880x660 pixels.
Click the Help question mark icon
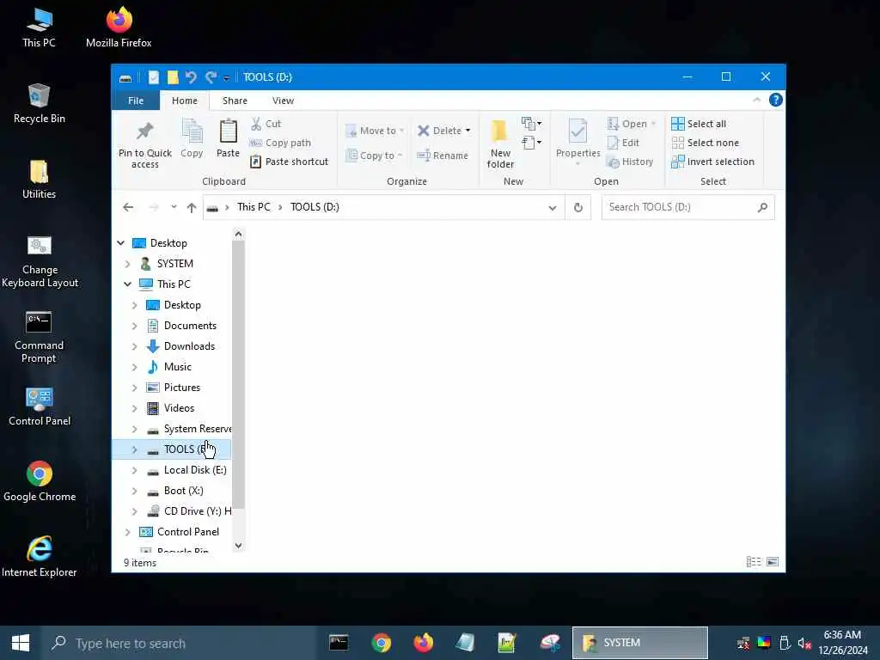[776, 100]
